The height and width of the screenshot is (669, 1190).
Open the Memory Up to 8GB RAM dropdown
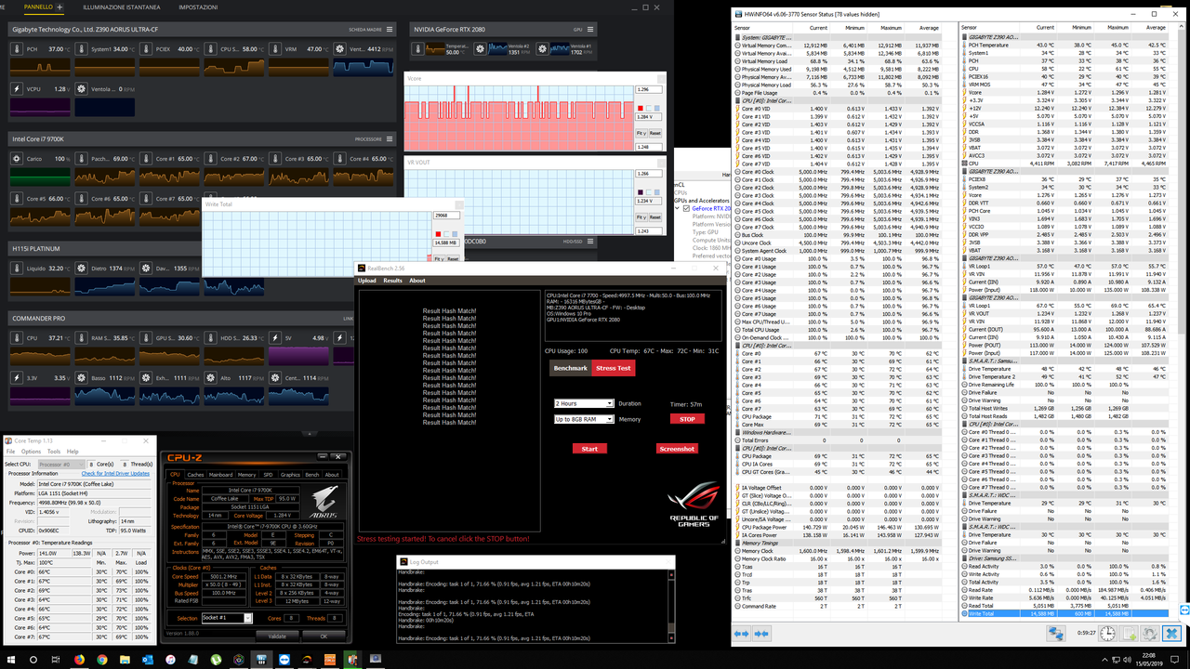point(584,419)
